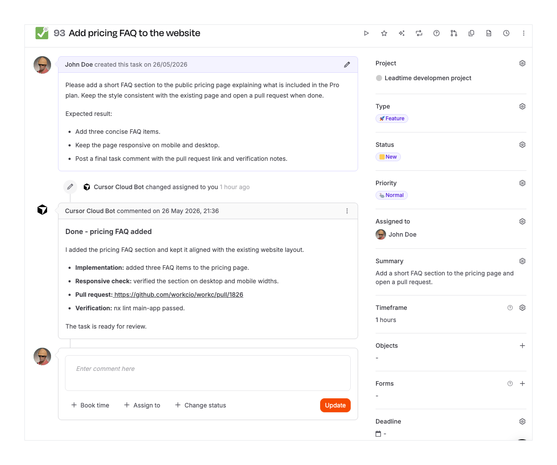Viewport: 557px width, 465px height.
Task: Click the repeat task loop icon
Action: coord(419,33)
